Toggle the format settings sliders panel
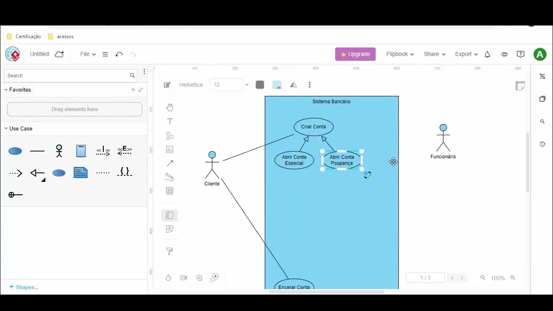 coord(542,76)
